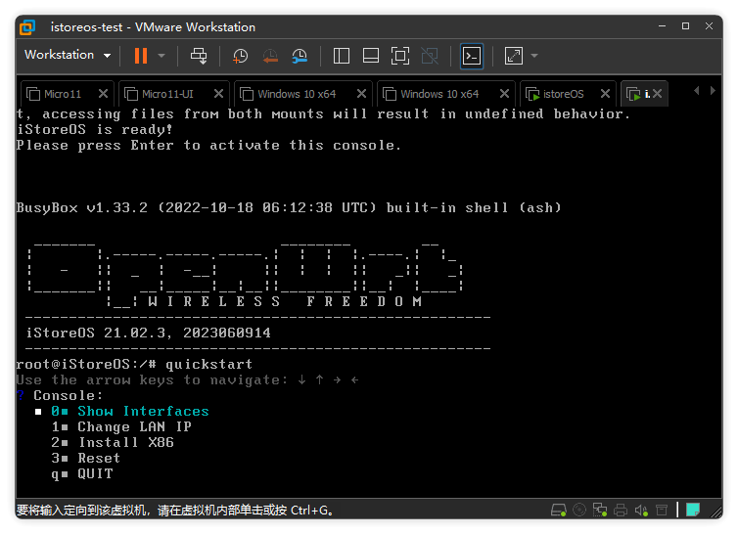Click 'iStoreOS 21.02.3, 2023060914' version text
This screenshot has height=534, width=738.
coord(148,334)
